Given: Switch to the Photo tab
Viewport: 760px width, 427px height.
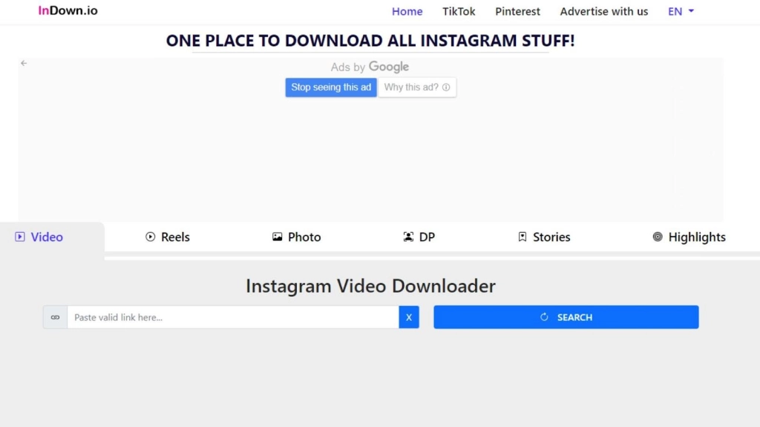Looking at the screenshot, I should [296, 236].
